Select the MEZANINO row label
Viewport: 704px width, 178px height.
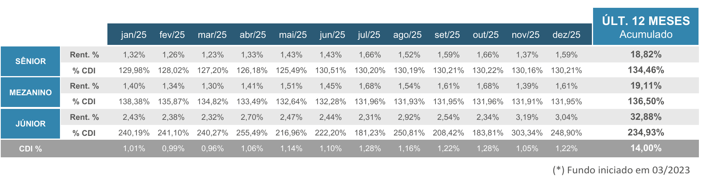[31, 93]
